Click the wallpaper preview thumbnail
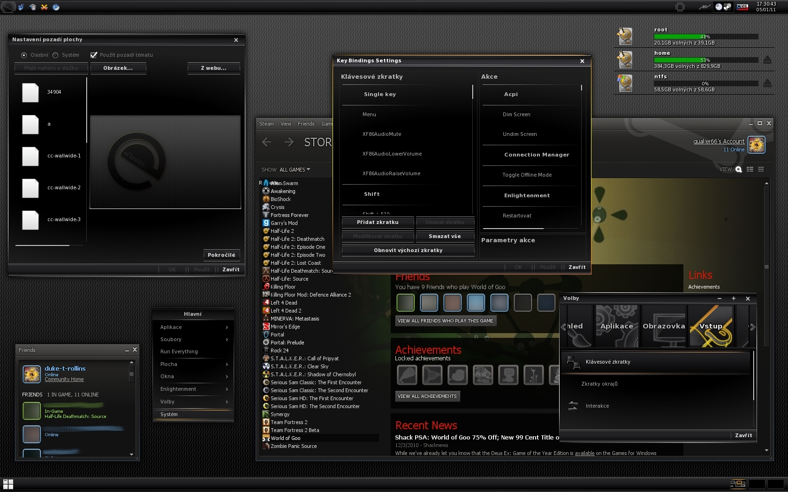The width and height of the screenshot is (788, 492). tap(165, 162)
